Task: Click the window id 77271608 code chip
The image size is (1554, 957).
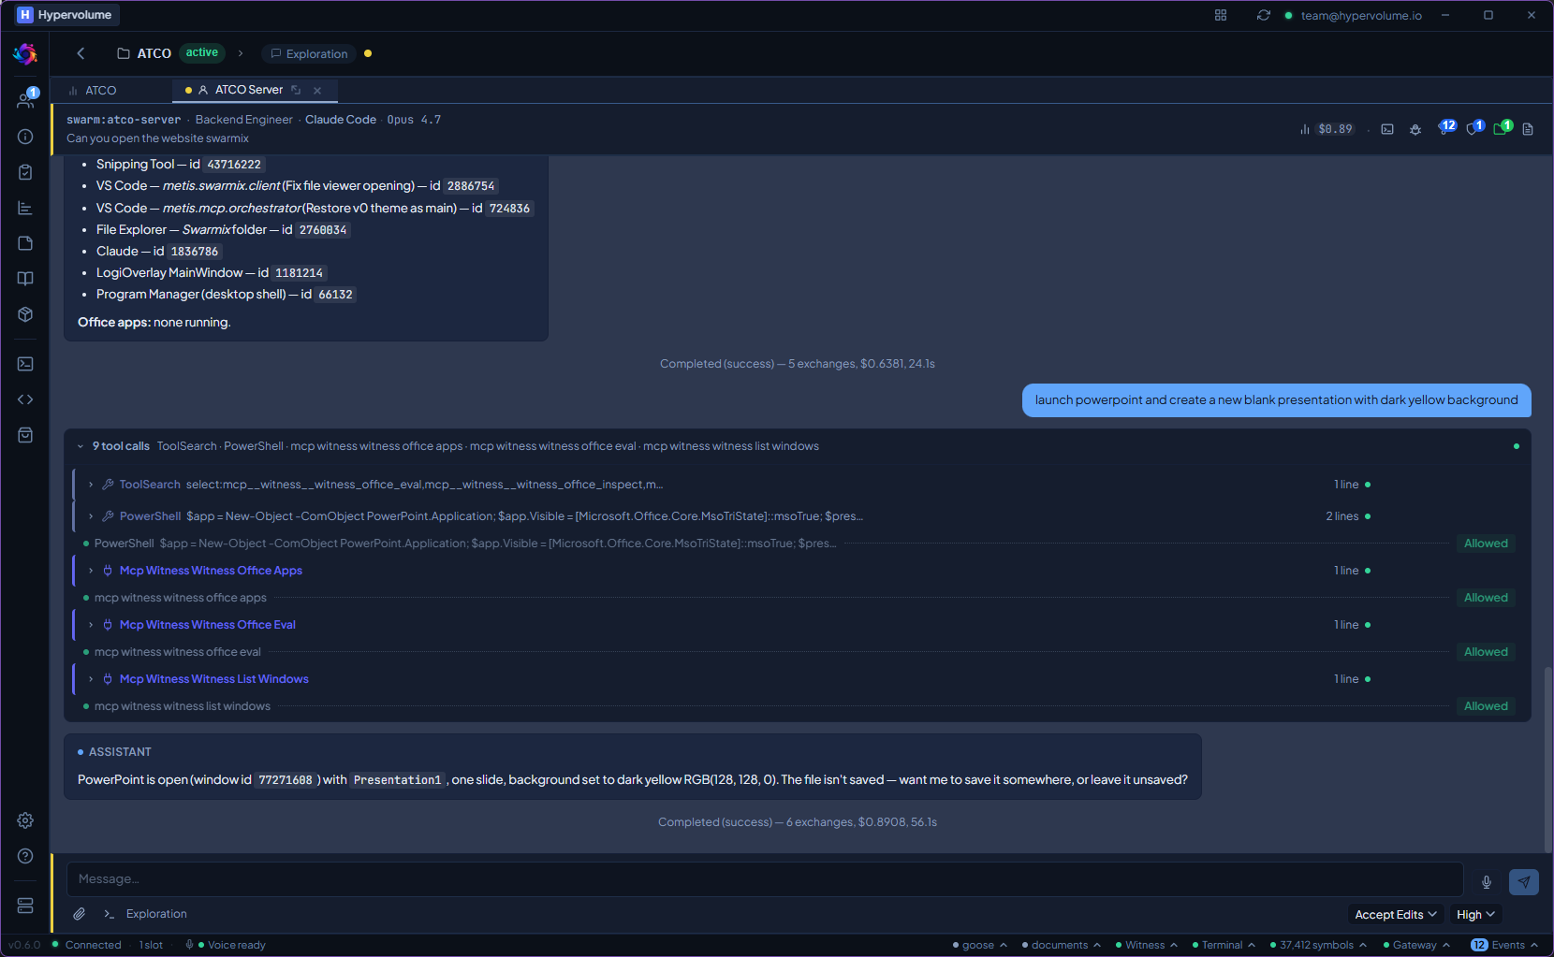Action: 286,780
